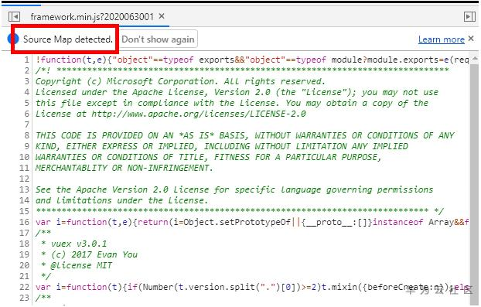Click 'MERCHANTABLITY OR NON-INFRINGEMENT.' line

click(x=124, y=168)
